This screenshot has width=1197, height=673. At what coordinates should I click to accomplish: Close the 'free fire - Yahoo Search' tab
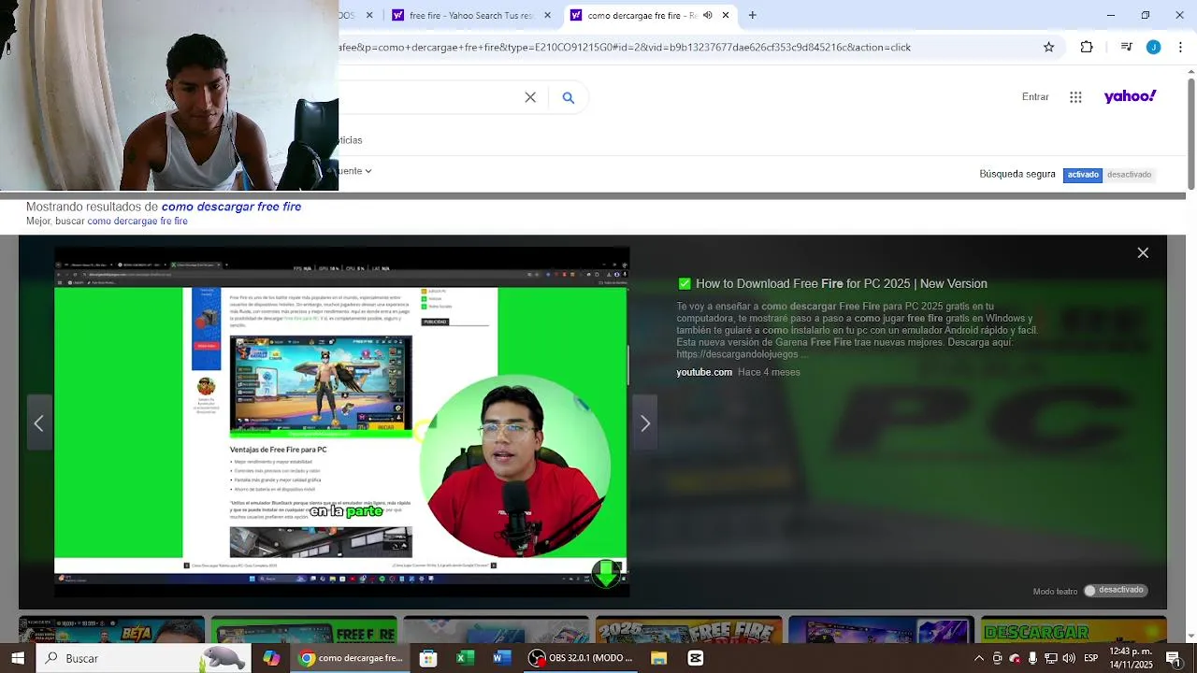click(x=547, y=15)
